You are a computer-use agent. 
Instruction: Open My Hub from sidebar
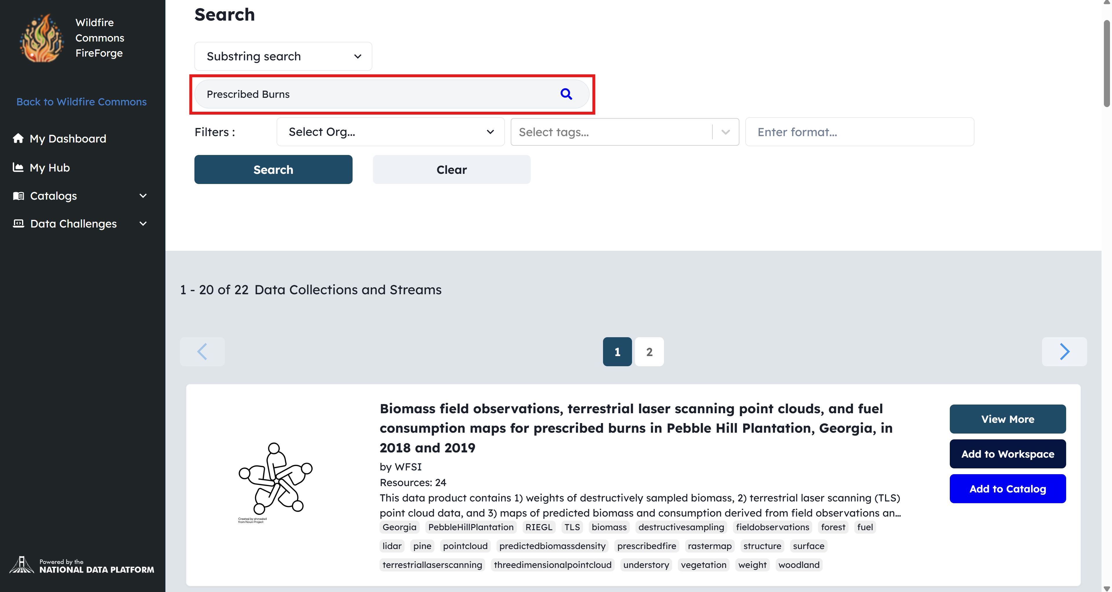(50, 167)
